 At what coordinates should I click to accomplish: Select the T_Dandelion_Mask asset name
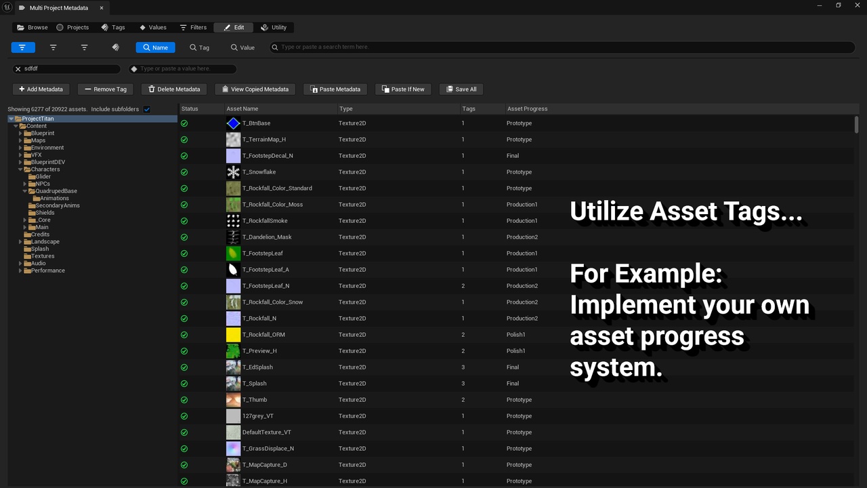[x=267, y=237]
